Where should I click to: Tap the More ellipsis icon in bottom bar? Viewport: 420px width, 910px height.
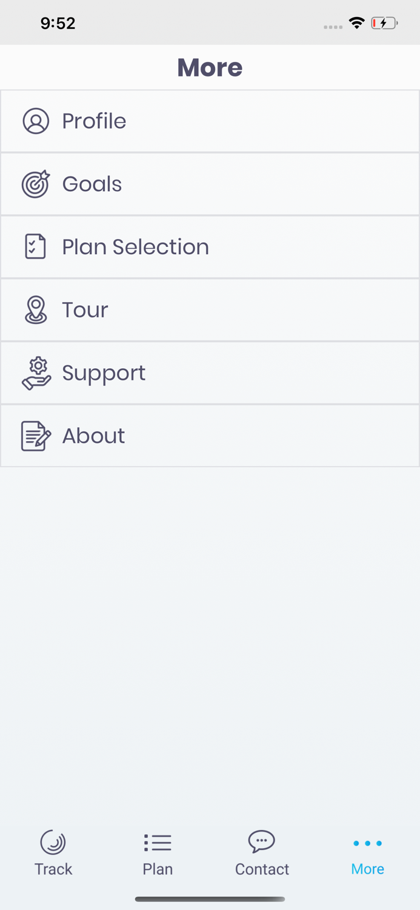pos(367,843)
